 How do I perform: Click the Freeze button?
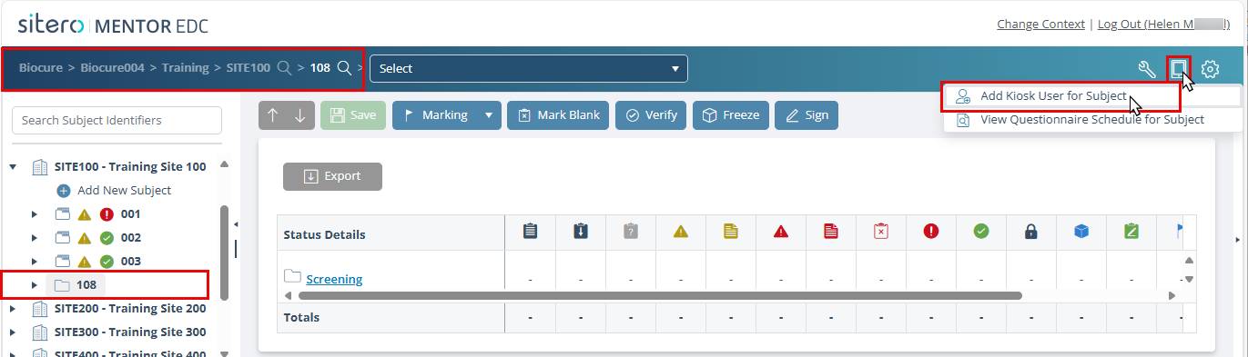coord(732,115)
